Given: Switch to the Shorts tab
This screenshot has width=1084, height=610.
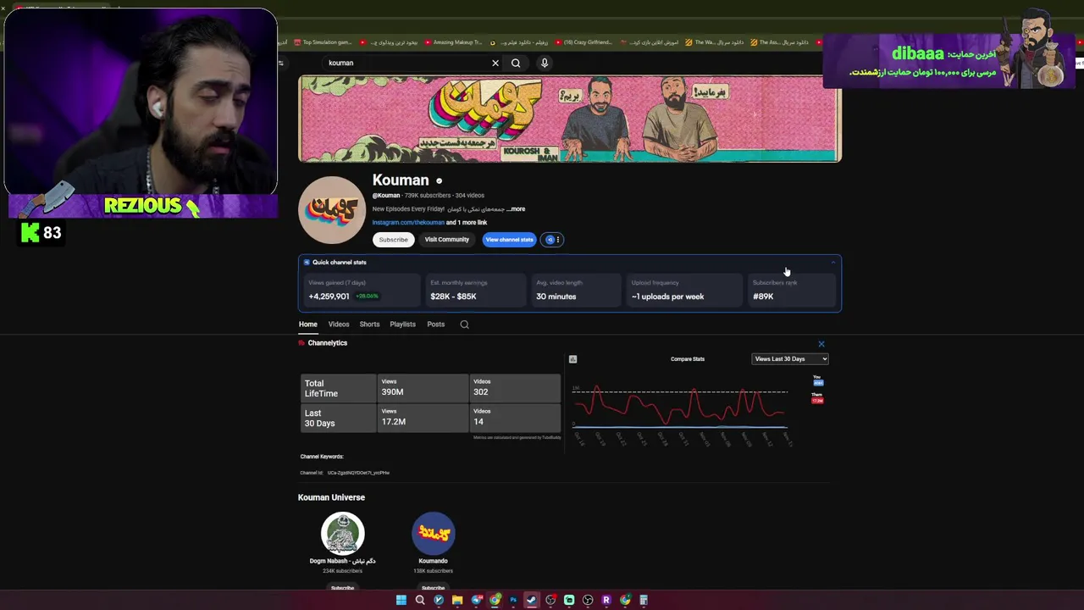Looking at the screenshot, I should point(369,324).
